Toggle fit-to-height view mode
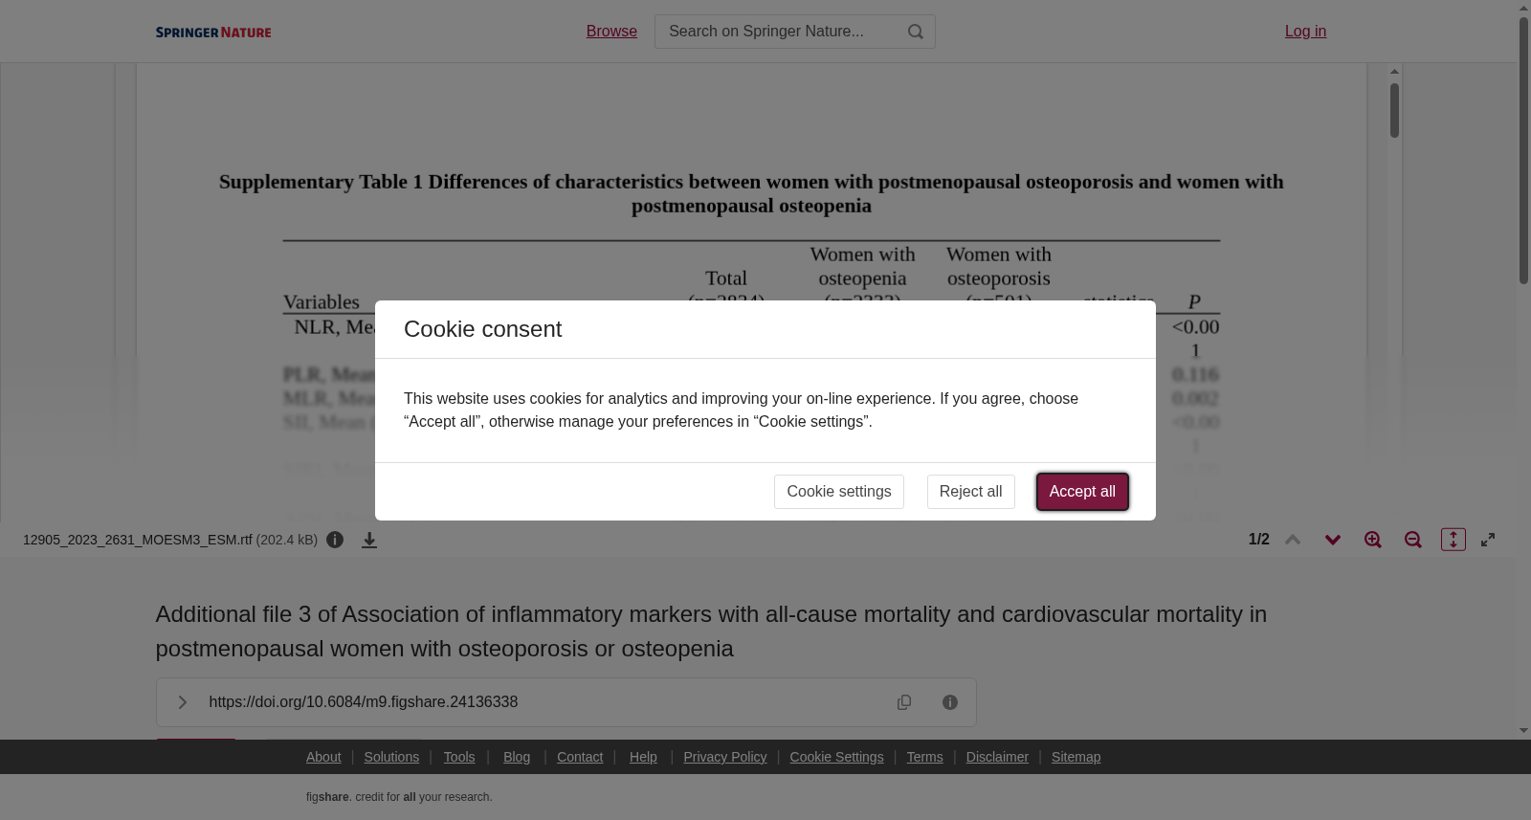 pos(1453,540)
